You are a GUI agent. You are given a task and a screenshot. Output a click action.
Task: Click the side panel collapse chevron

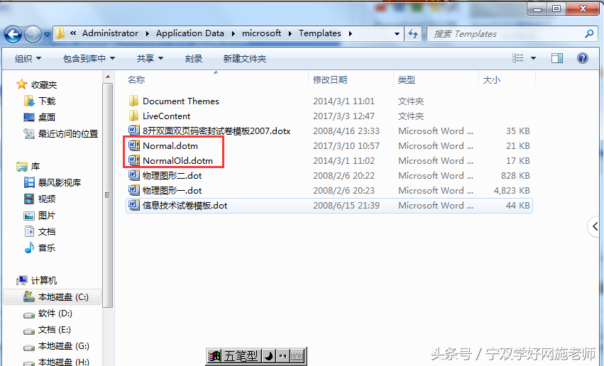[595, 227]
